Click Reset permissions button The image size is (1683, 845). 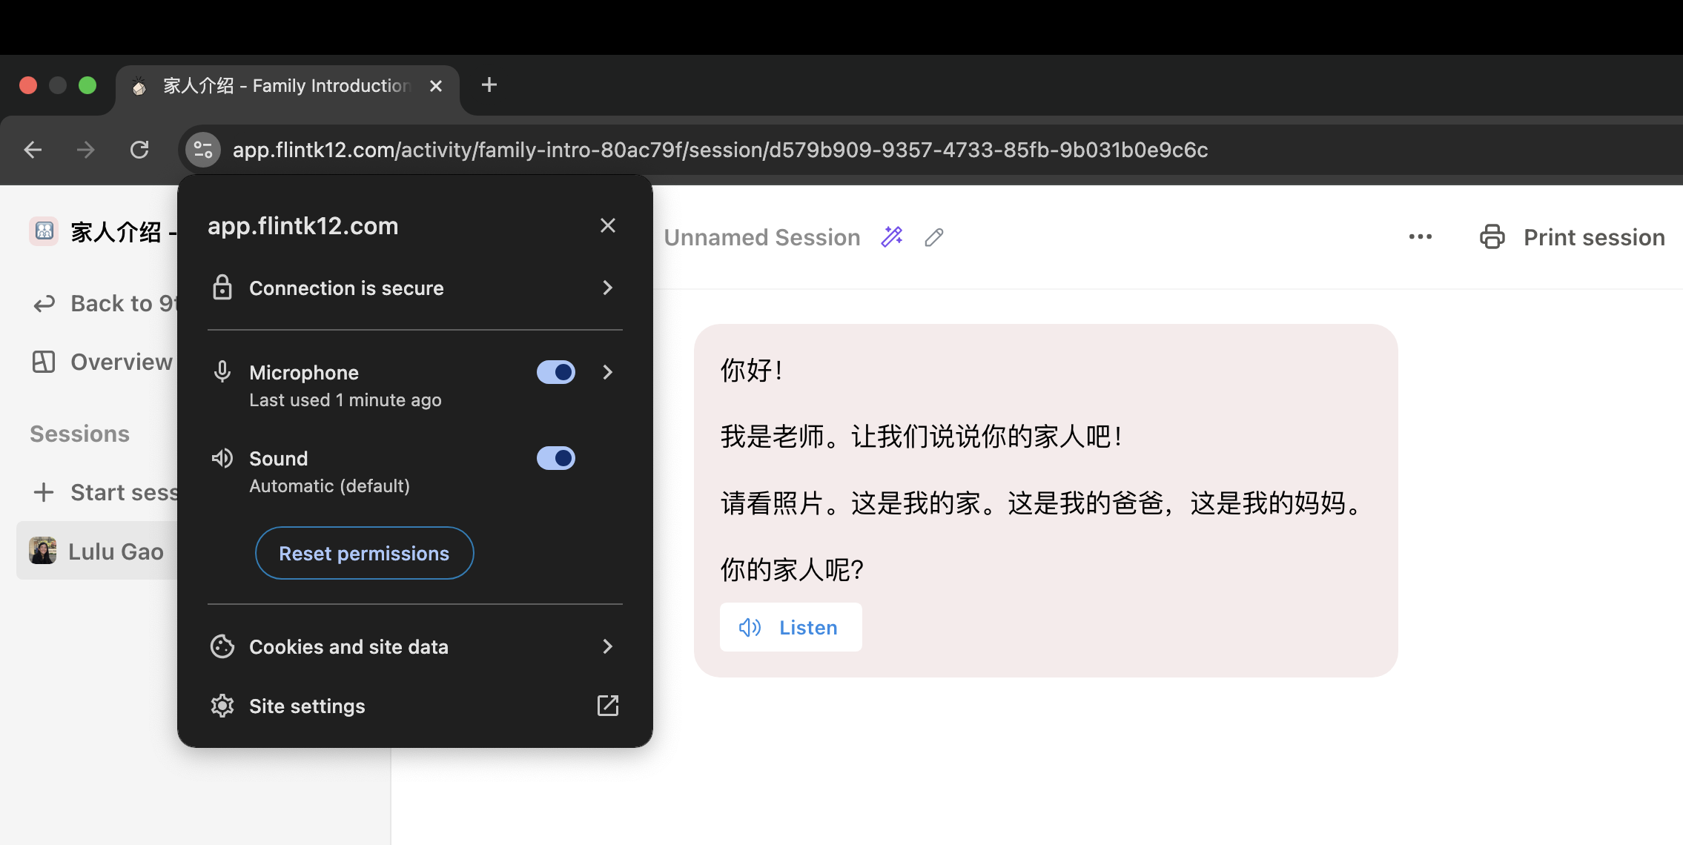point(364,553)
